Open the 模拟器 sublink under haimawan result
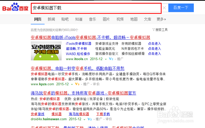This screenshot has width=205, height=128. click(x=57, y=114)
